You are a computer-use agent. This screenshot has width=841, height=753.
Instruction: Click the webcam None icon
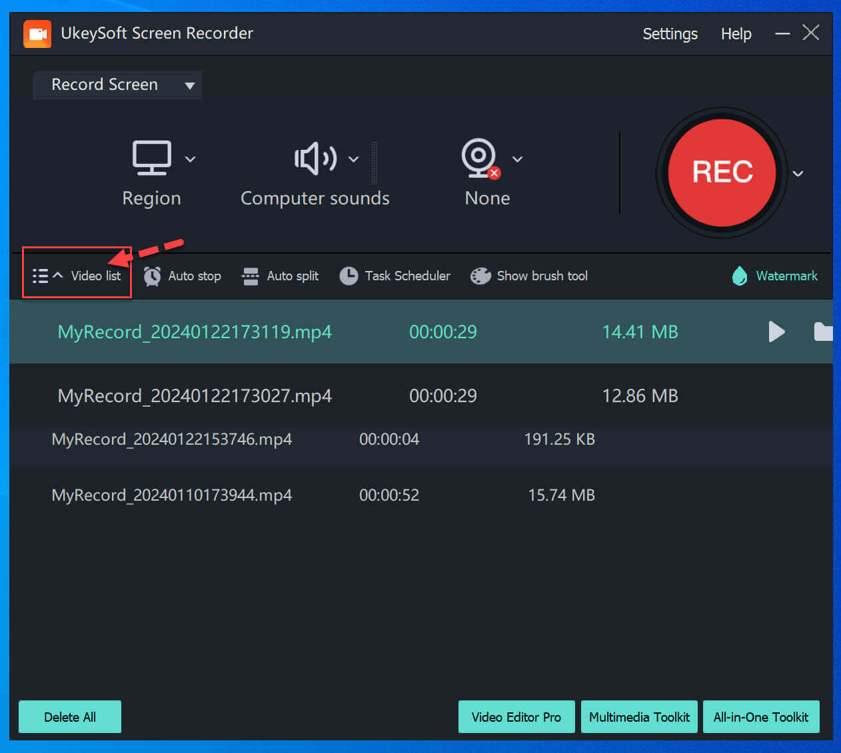(x=481, y=158)
